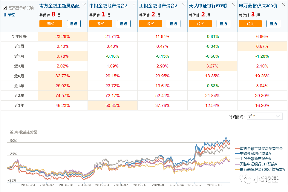
Task: Remove 申万菱信沪深300价 column with its X icon
Action: click(283, 5)
